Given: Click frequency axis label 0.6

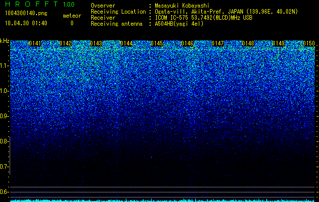Looking at the screenshot, I should [4, 192].
